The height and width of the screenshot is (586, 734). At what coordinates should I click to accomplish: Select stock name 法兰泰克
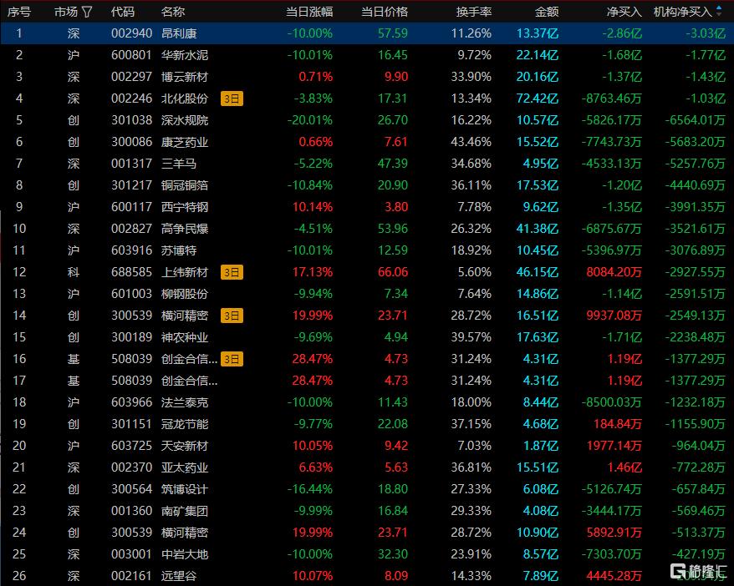tap(185, 402)
